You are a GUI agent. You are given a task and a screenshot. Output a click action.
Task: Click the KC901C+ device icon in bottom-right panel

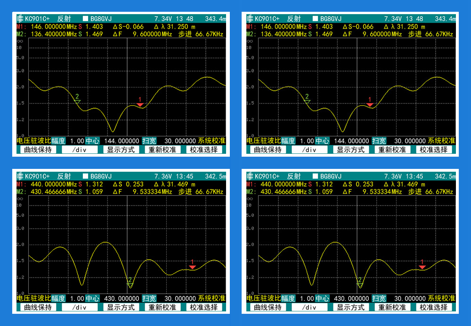coord(250,176)
